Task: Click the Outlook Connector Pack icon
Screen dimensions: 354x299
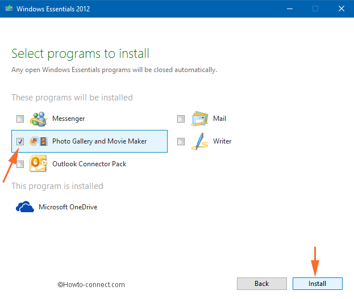Action: pyautogui.click(x=38, y=163)
